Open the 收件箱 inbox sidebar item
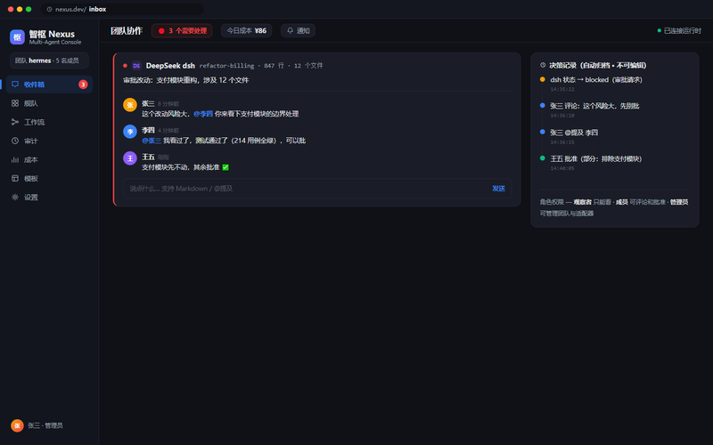This screenshot has width=713, height=445. 49,85
